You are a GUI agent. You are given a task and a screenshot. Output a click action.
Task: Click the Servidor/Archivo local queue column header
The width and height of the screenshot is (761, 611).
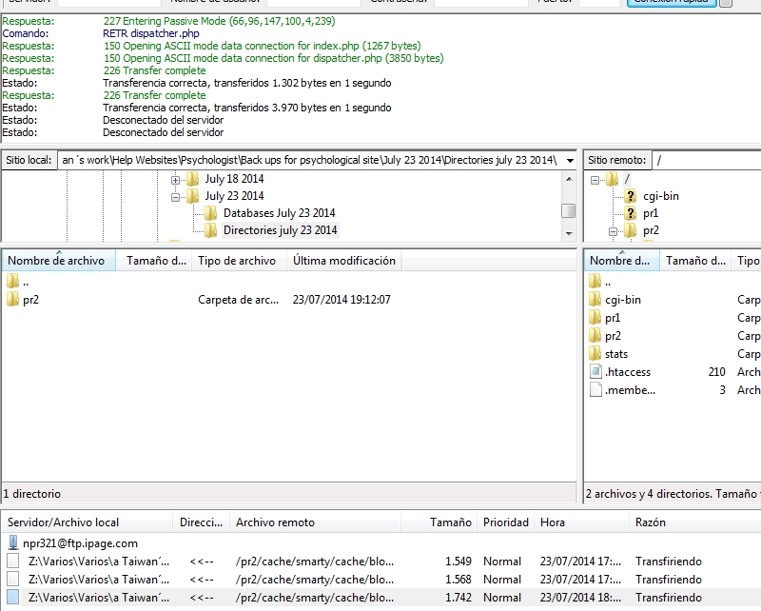(88, 522)
